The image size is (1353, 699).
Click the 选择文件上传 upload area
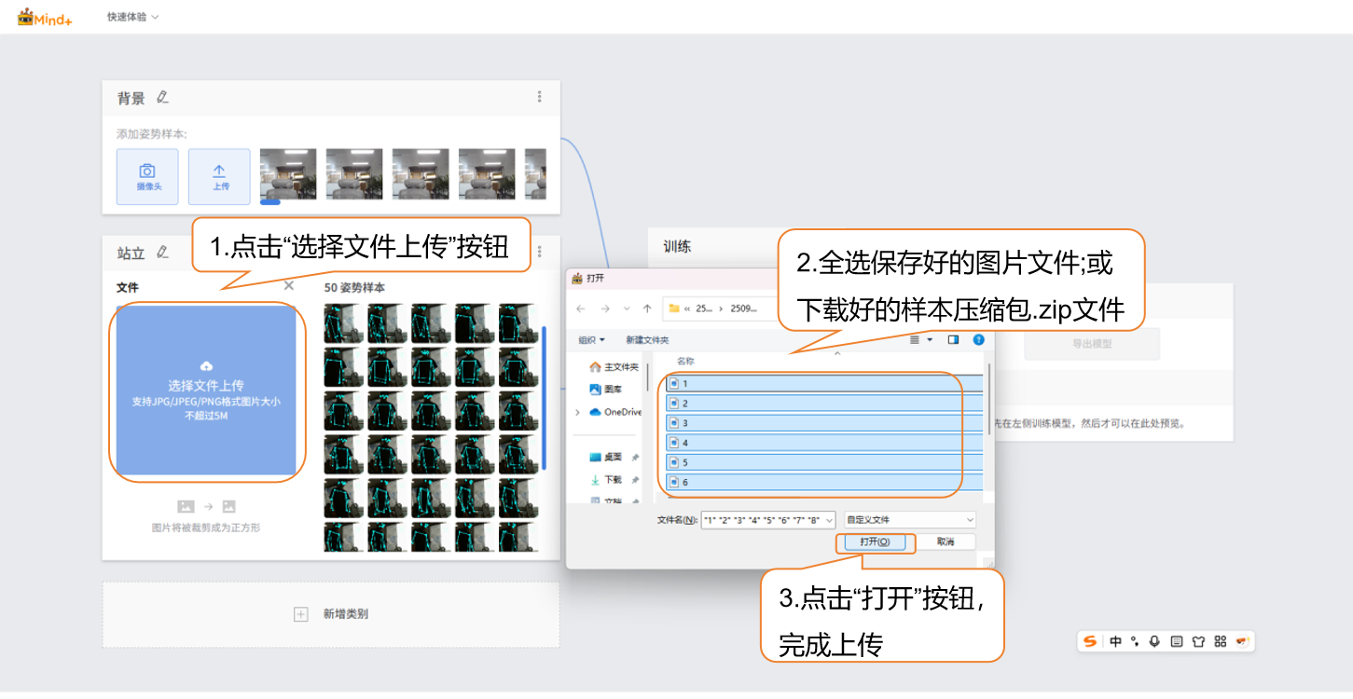pos(206,391)
